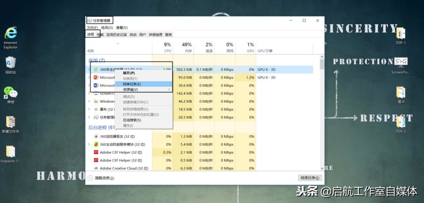The height and width of the screenshot is (203, 424).
Task: Open the ScreenToGif desktop icon
Action: tap(401, 65)
